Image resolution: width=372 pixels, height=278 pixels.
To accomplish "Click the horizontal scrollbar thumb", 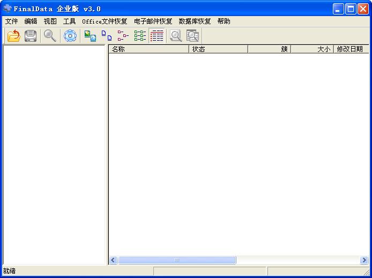I will coord(177,260).
